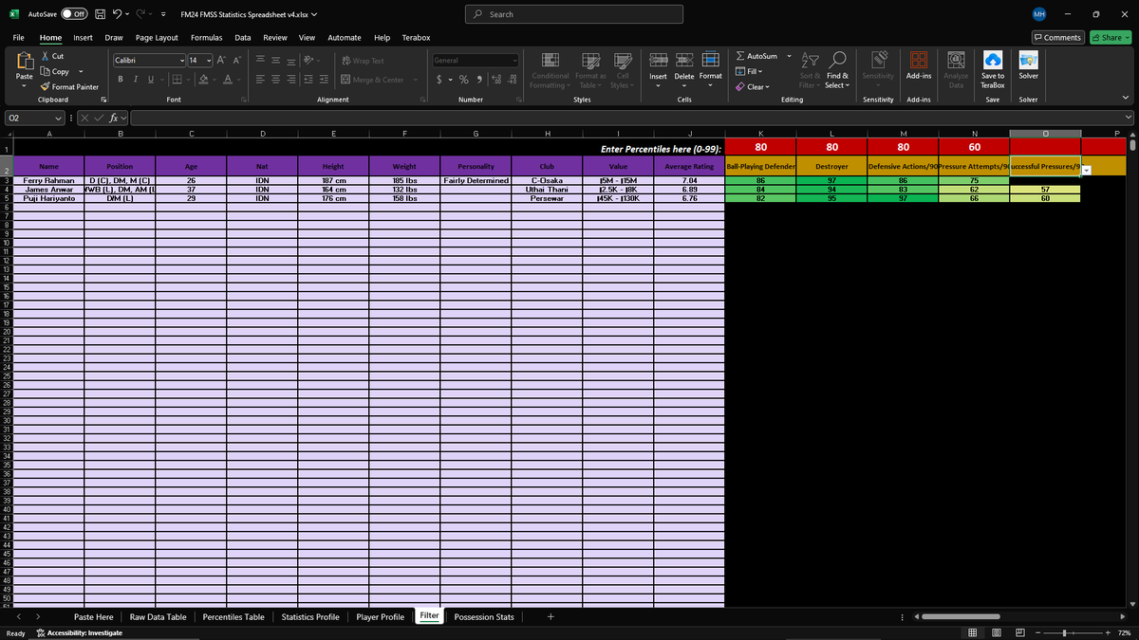Apply accounting dollar number format
The image size is (1139, 640).
(x=439, y=80)
